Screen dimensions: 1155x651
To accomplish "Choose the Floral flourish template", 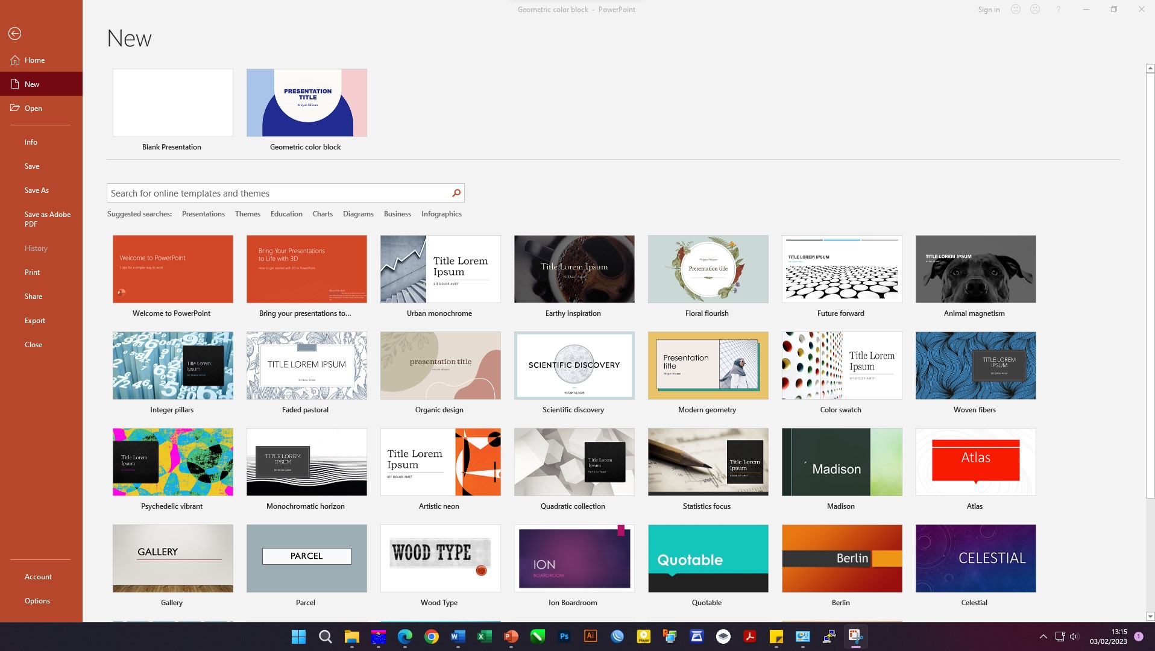I will (708, 269).
